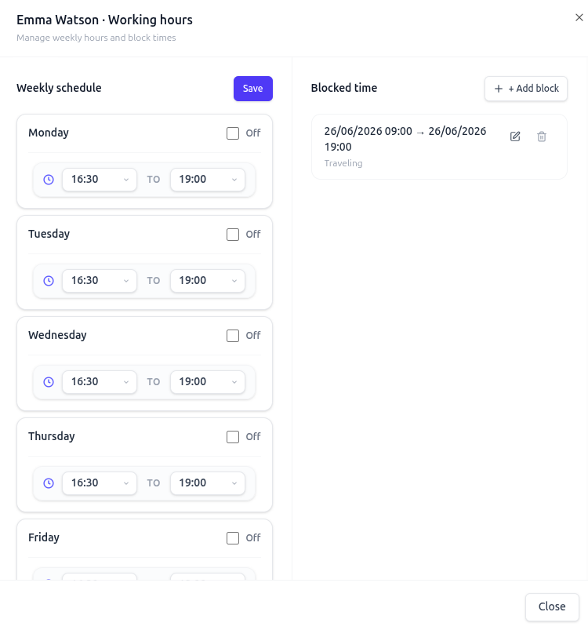This screenshot has width=588, height=630.
Task: Open Monday start time dropdown
Action: coord(100,180)
